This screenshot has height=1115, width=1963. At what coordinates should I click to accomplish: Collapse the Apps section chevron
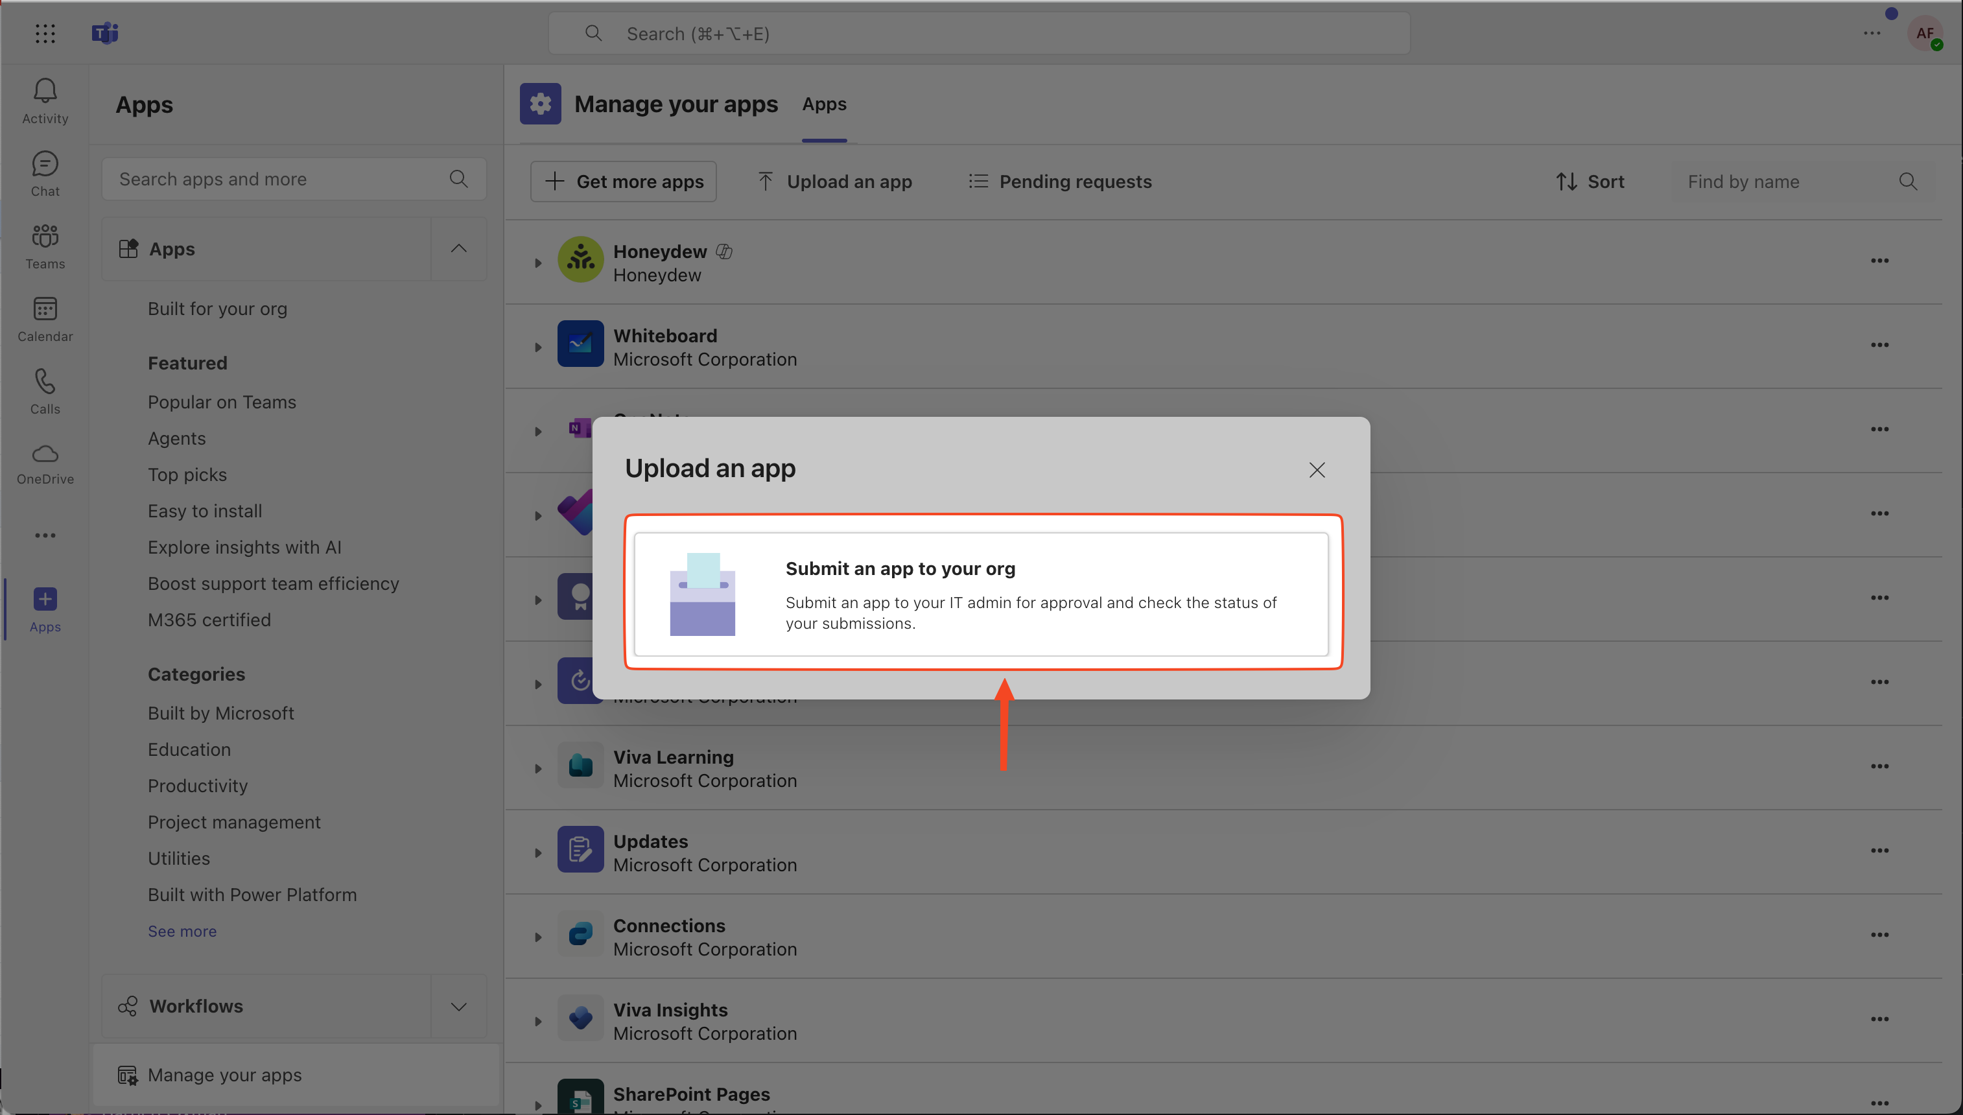point(458,249)
